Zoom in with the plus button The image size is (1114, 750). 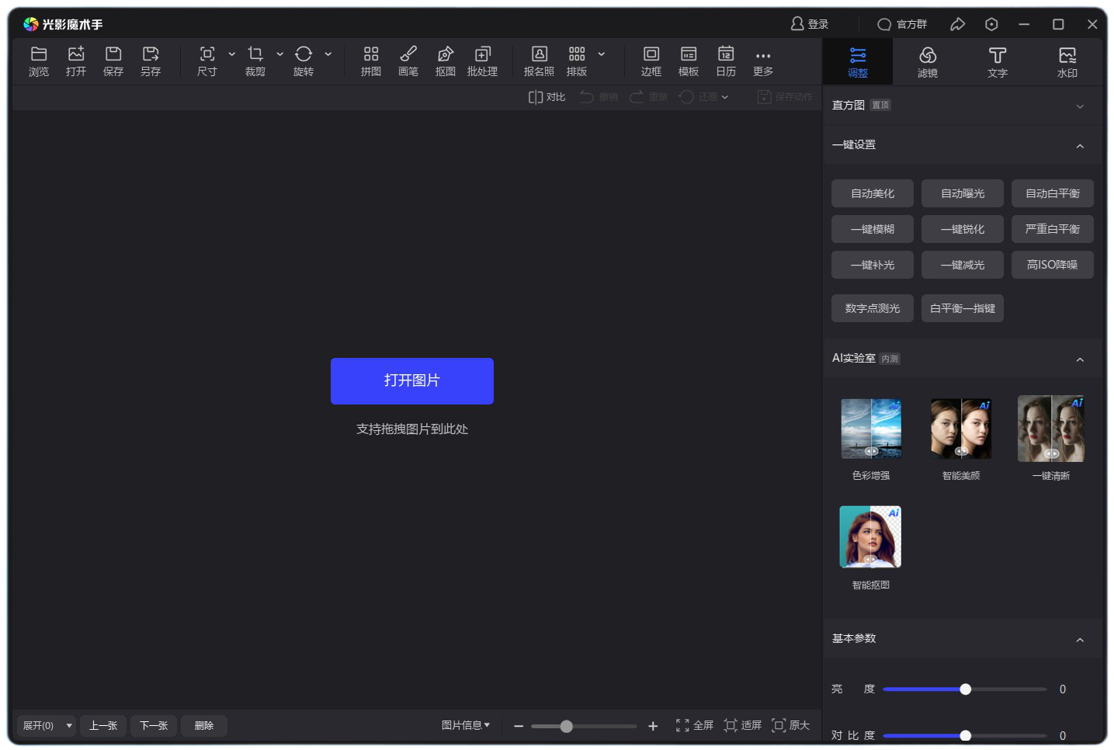tap(653, 727)
